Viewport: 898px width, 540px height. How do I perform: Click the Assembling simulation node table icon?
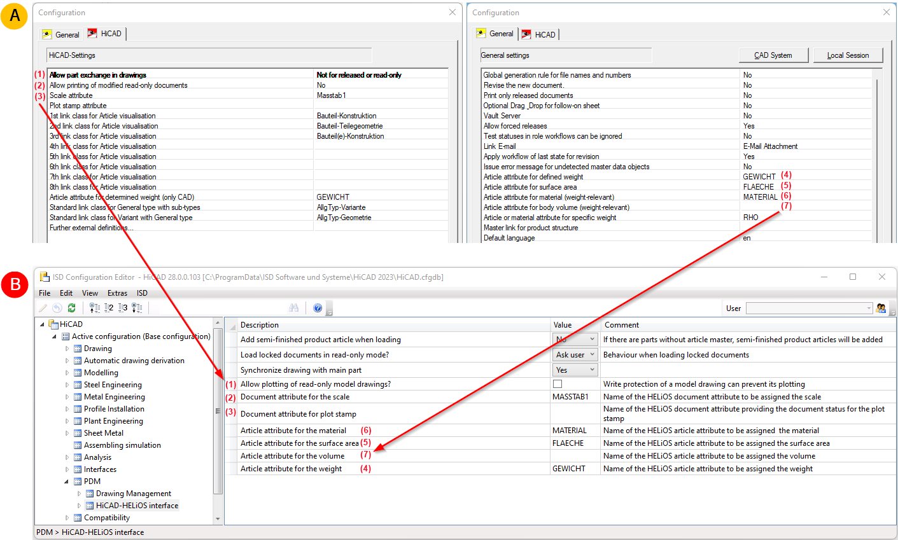point(78,445)
